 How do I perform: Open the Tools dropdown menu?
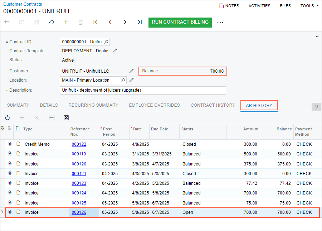309,6
